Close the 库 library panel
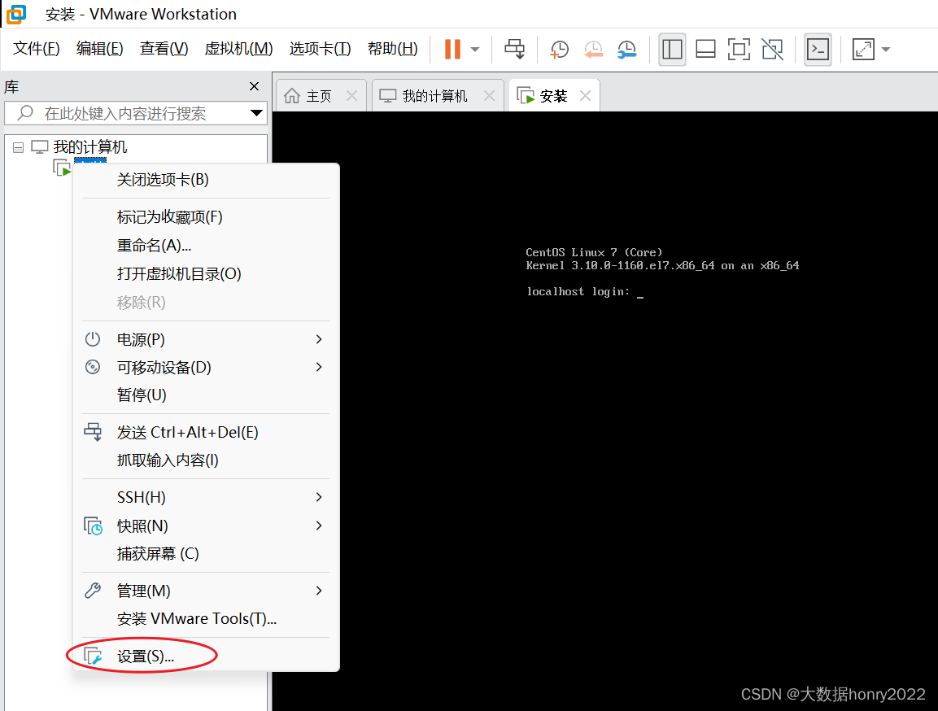Image resolution: width=938 pixels, height=711 pixels. [x=255, y=87]
